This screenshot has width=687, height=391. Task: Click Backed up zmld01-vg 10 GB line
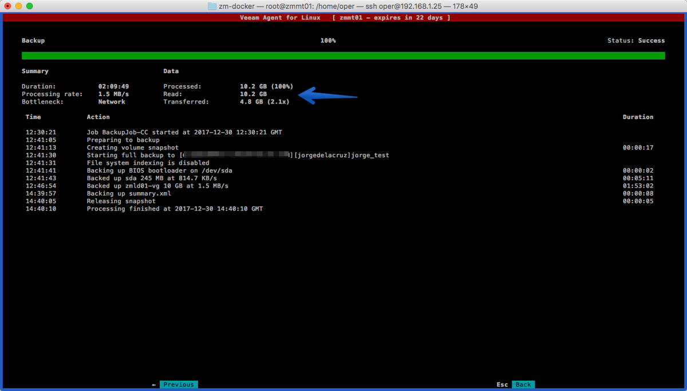point(157,186)
